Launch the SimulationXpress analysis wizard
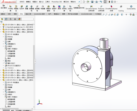 pos(91,8)
